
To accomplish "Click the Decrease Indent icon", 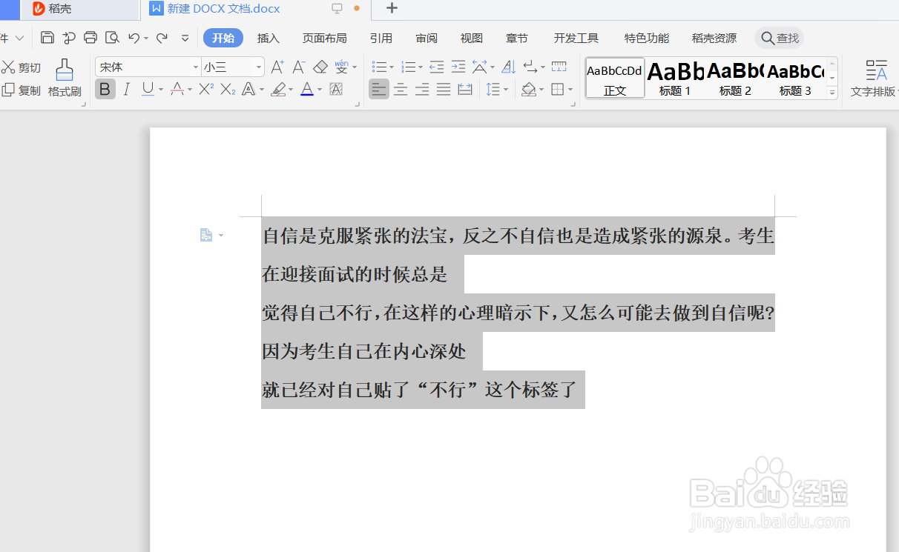I will point(436,66).
